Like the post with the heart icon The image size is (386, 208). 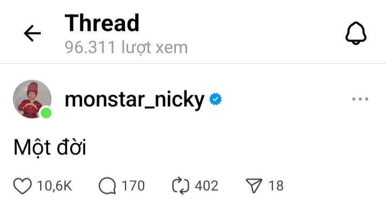(23, 186)
